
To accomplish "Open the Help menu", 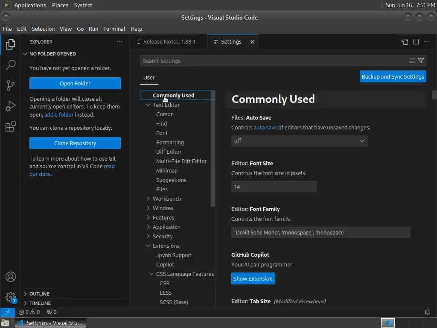I will click(136, 29).
